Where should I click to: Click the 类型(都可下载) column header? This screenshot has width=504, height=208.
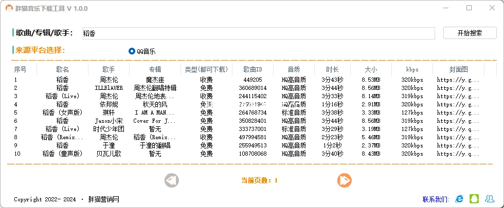pos(206,69)
